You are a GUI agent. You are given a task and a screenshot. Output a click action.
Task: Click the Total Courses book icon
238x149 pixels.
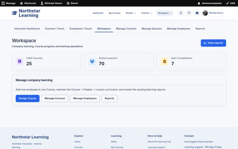pos(20,61)
